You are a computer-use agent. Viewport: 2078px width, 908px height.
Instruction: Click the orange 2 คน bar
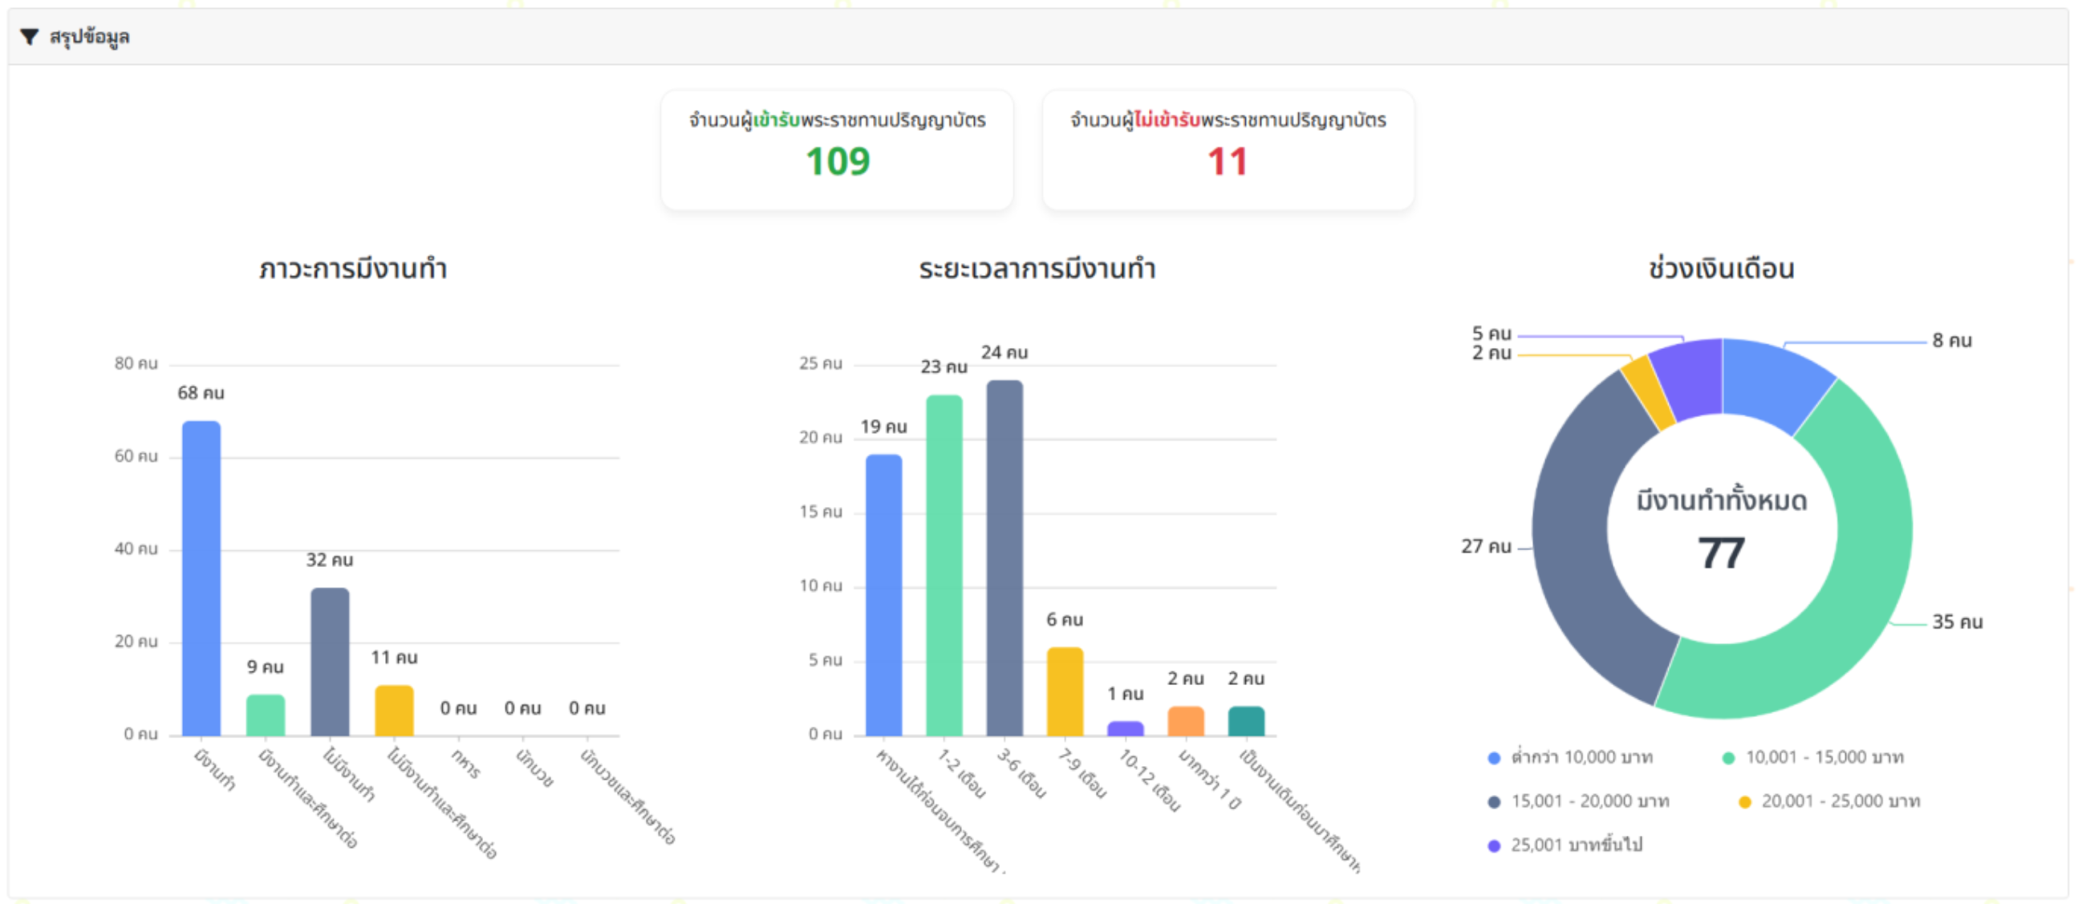click(x=1186, y=722)
